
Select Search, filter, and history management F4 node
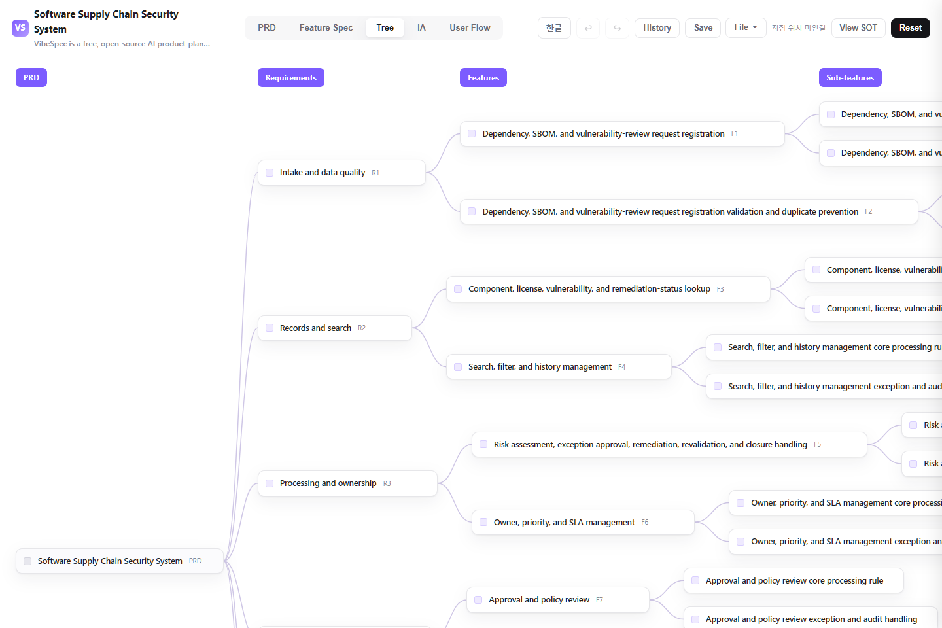559,367
